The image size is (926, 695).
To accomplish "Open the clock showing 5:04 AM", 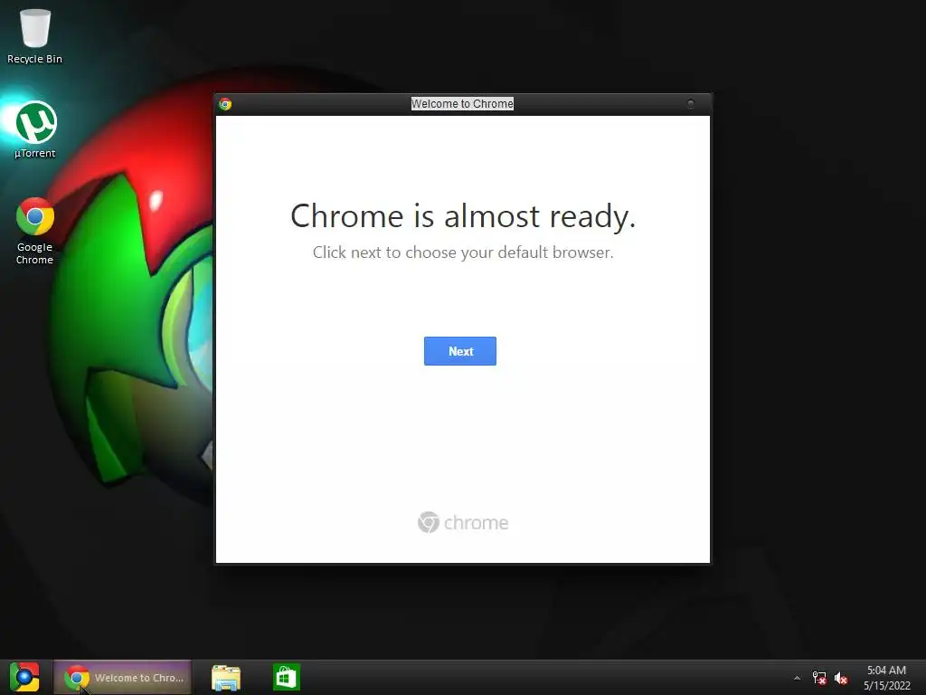I will pyautogui.click(x=886, y=678).
